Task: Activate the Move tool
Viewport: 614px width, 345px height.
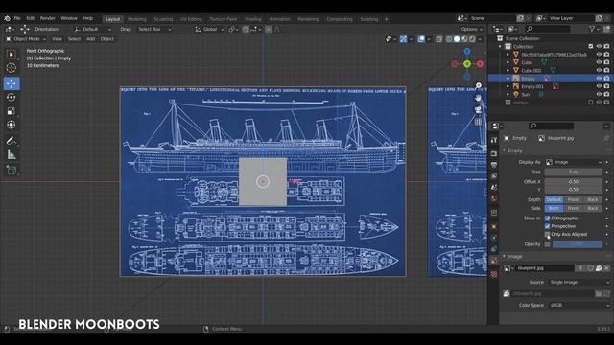Action: [x=11, y=83]
